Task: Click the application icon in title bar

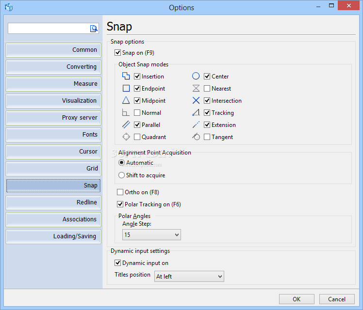Action: point(9,7)
